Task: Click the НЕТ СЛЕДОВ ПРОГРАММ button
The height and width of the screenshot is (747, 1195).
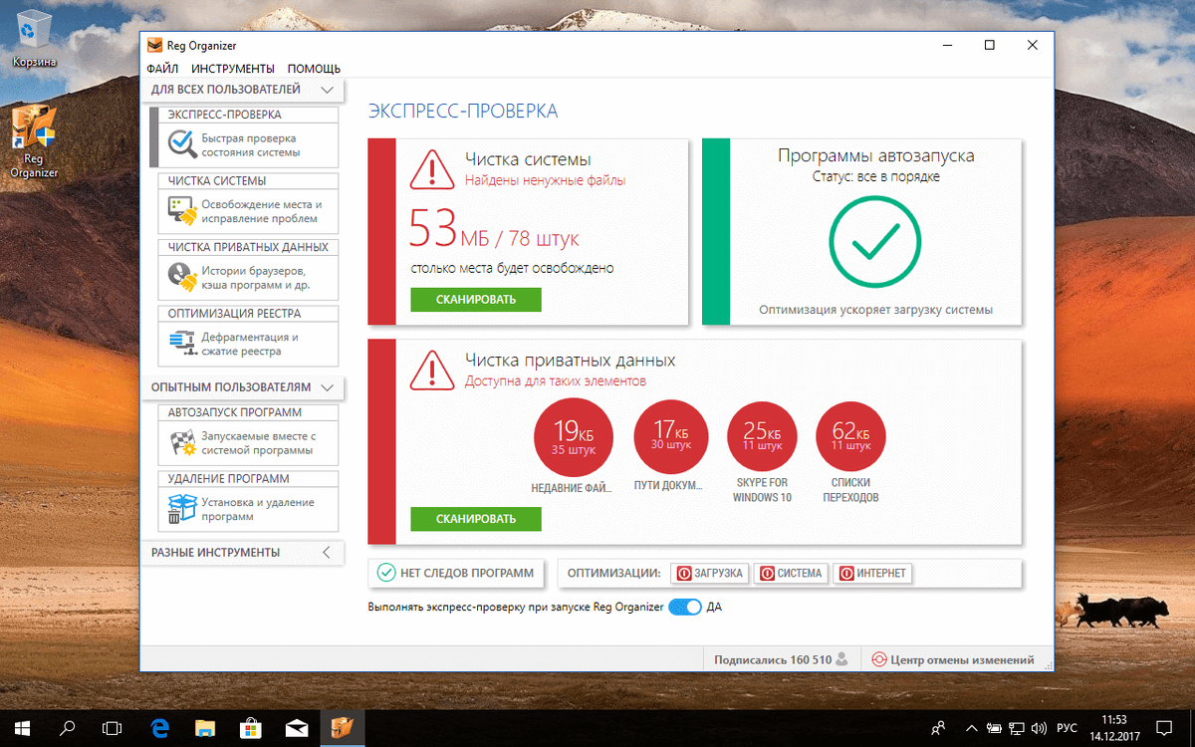Action: tap(457, 574)
